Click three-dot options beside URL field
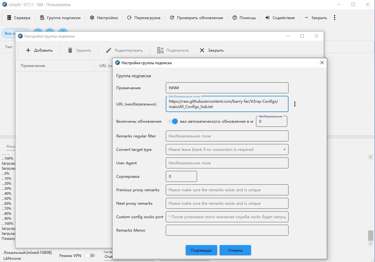 coord(295,104)
